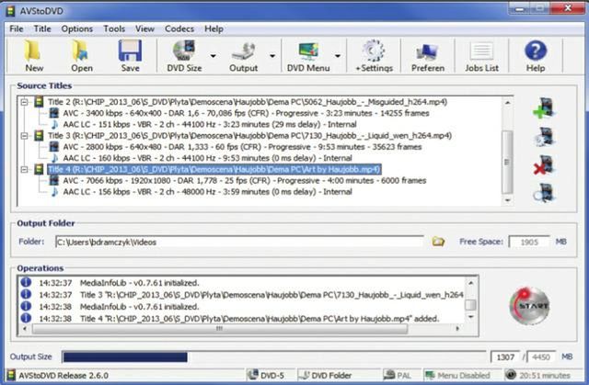
Task: Click the film icon next to Title 2
Action: (x=39, y=102)
